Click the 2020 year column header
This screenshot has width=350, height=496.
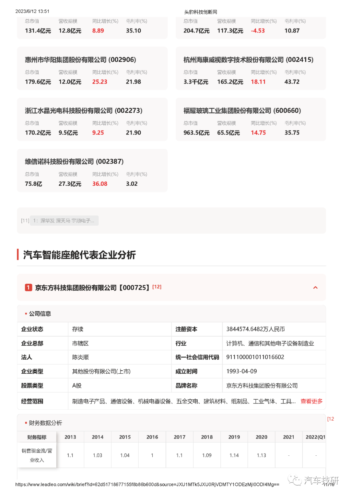(262, 437)
